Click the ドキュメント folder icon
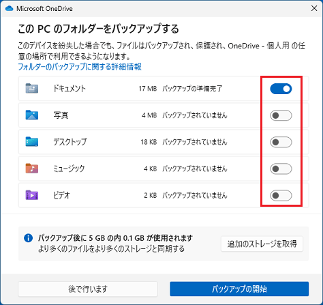The width and height of the screenshot is (323, 305). 32,88
